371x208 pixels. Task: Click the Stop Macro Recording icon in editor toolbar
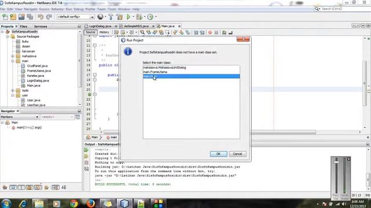click(x=216, y=32)
